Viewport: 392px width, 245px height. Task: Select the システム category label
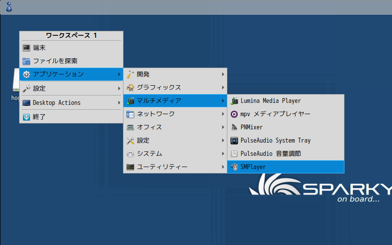(x=149, y=153)
